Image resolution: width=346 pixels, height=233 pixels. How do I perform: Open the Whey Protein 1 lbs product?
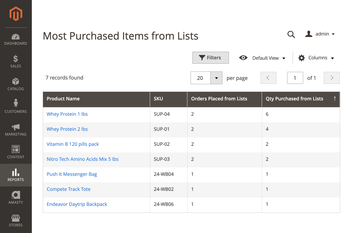pos(67,114)
